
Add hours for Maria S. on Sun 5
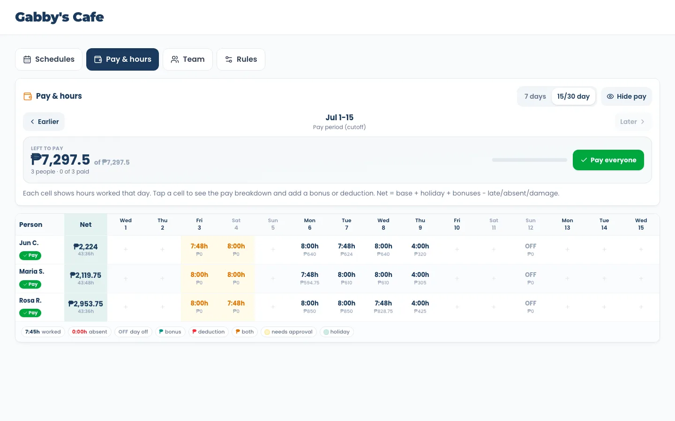tap(273, 278)
